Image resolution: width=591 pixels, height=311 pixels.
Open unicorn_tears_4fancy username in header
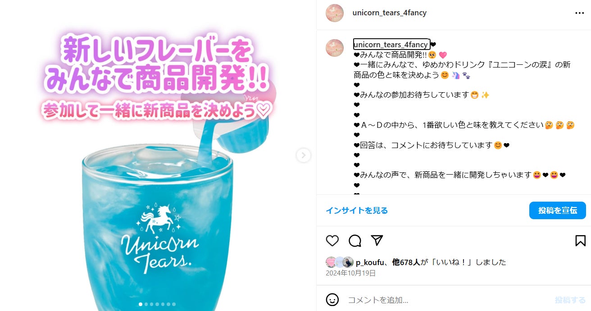389,13
